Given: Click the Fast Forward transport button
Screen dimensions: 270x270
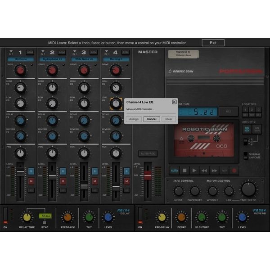Looking at the screenshot, I should click(x=214, y=171).
